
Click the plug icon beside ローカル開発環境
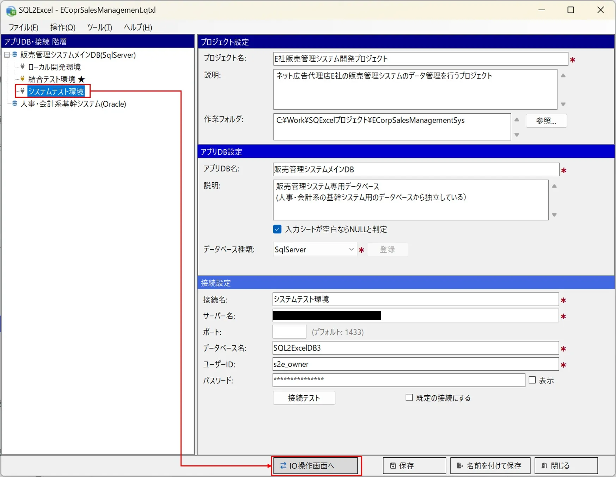[23, 67]
